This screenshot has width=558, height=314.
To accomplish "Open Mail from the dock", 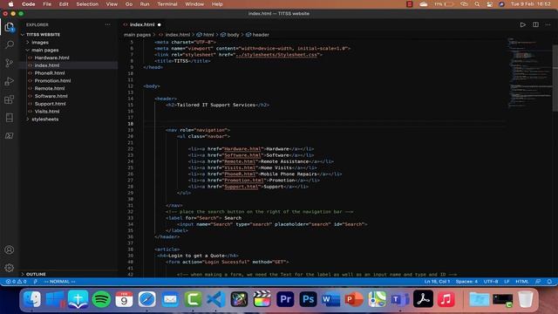I will click(170, 299).
